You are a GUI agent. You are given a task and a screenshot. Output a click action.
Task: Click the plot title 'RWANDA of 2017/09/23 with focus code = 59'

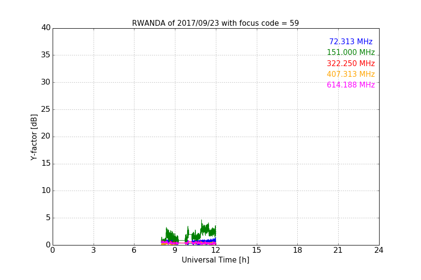215,23
